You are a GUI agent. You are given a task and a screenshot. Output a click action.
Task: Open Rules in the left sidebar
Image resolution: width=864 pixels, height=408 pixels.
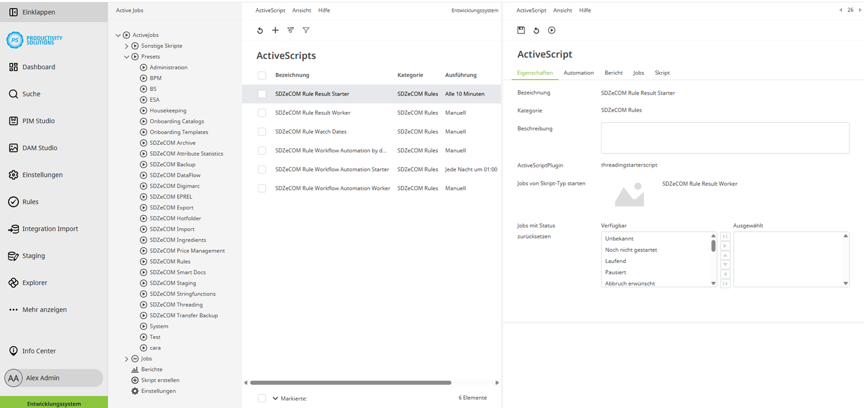30,201
